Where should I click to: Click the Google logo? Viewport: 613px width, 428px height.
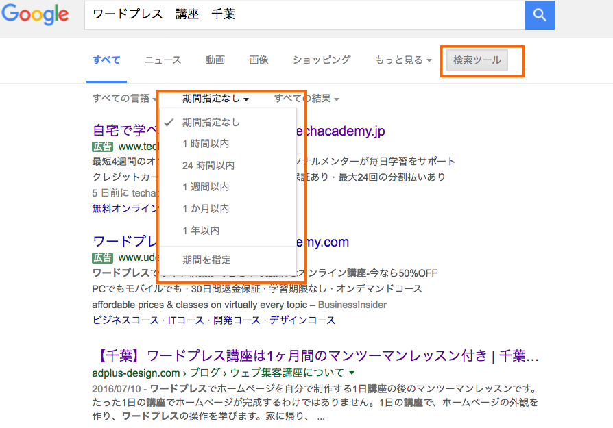pos(35,14)
